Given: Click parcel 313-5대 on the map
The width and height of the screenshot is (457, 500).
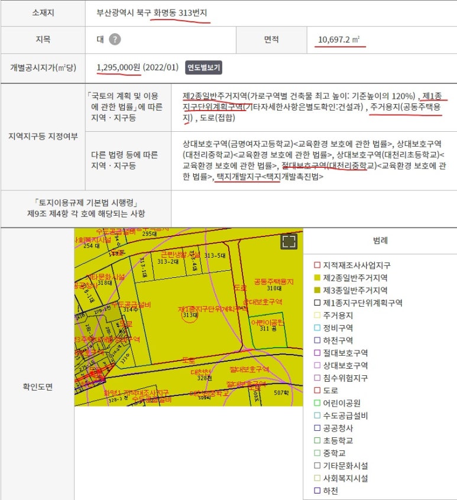Looking at the screenshot, I should [x=215, y=255].
